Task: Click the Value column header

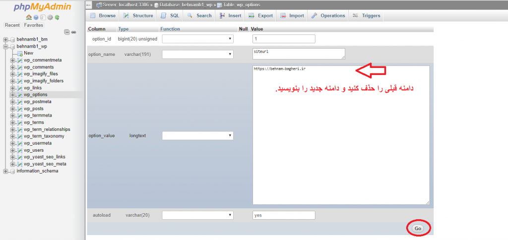Action: pos(256,29)
